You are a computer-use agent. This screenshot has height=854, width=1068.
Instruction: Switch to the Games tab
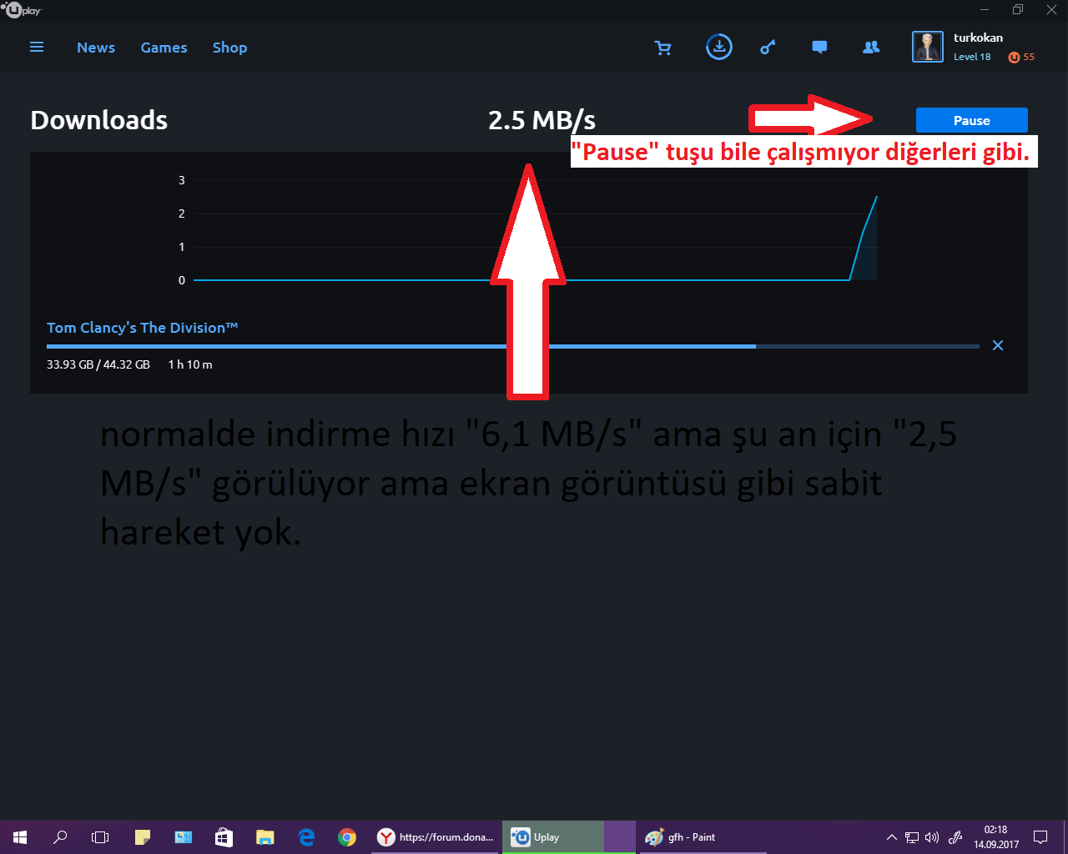click(164, 48)
